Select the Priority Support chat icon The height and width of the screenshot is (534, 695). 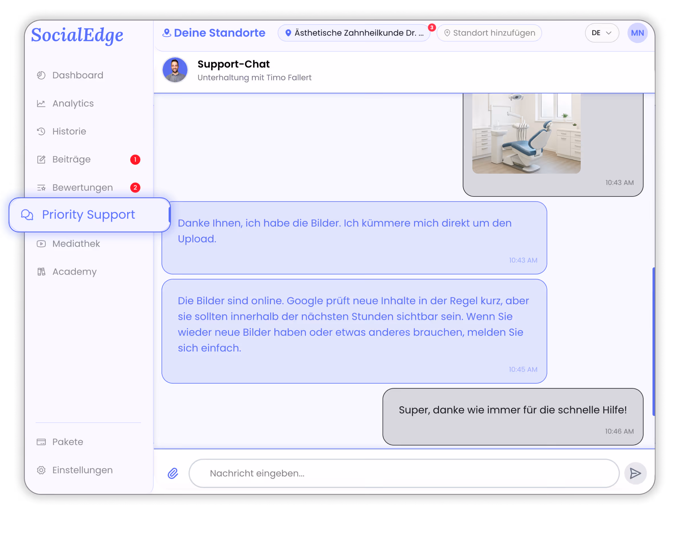[27, 215]
